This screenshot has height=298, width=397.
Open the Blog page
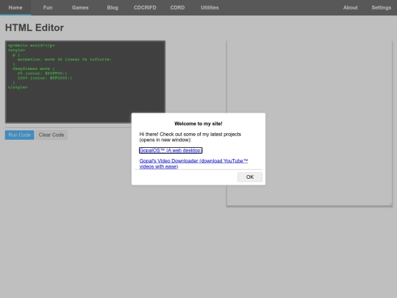coord(112,7)
